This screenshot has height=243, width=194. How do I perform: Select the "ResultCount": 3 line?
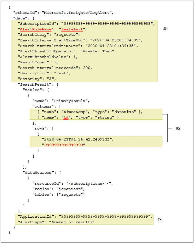tap(38, 62)
